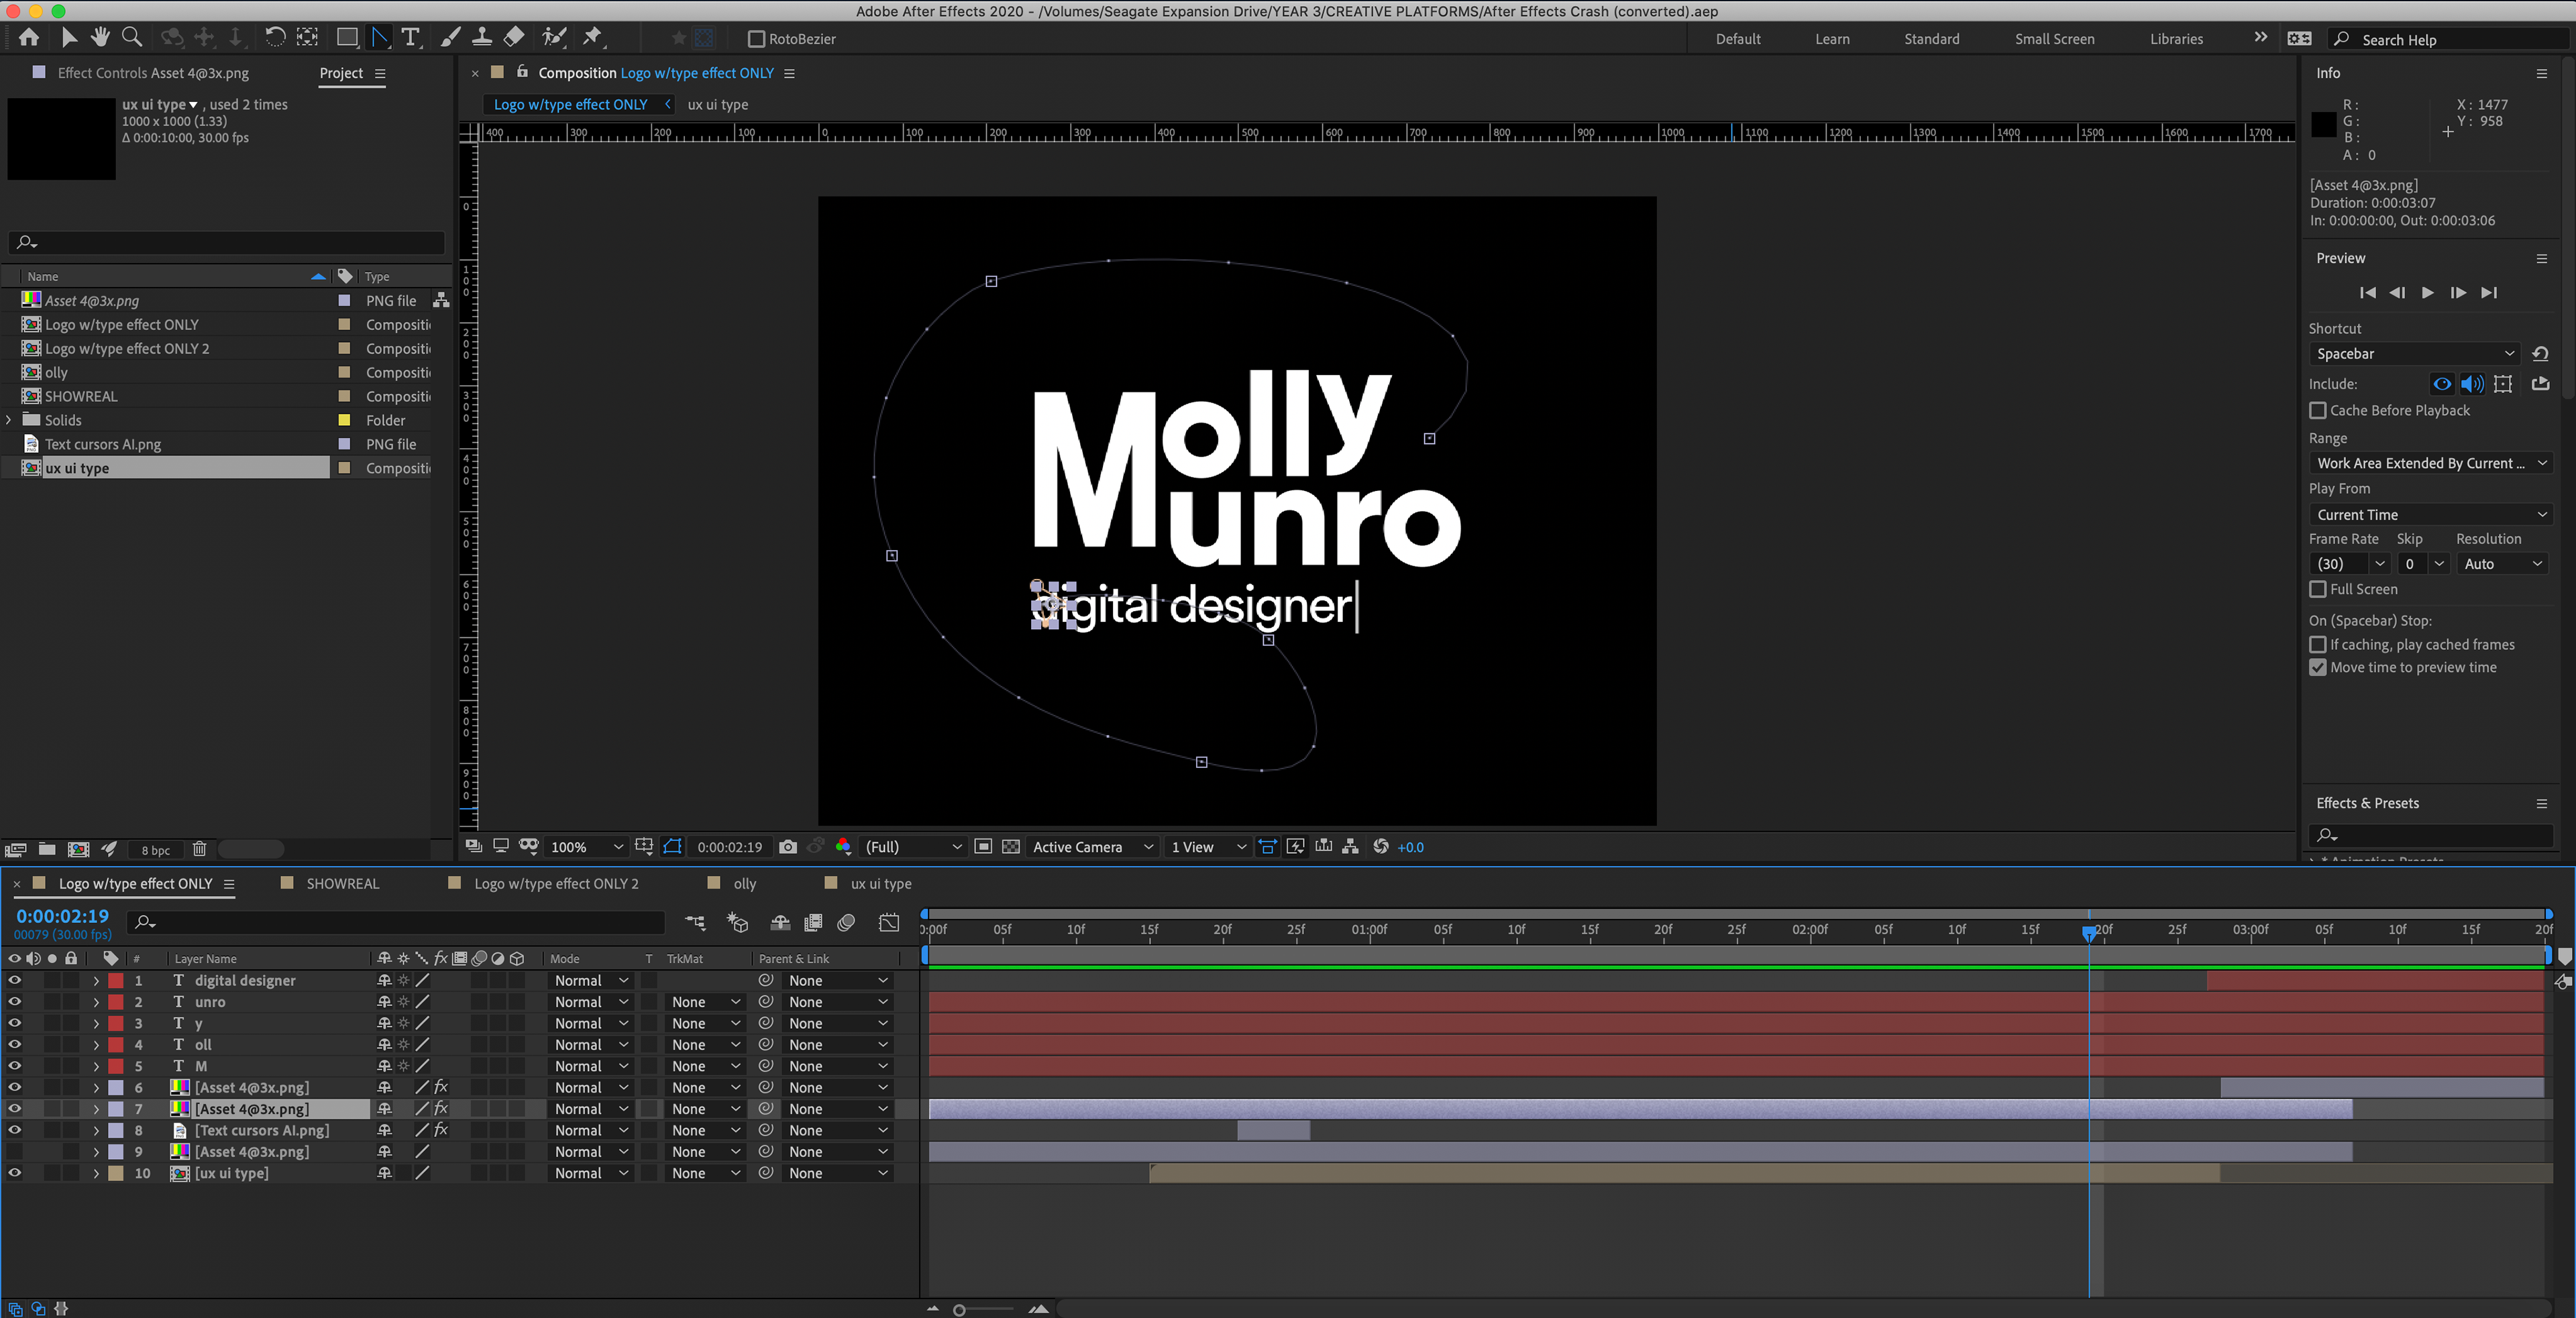The image size is (2576, 1318).
Task: Expand the Solids folder
Action: (9, 420)
